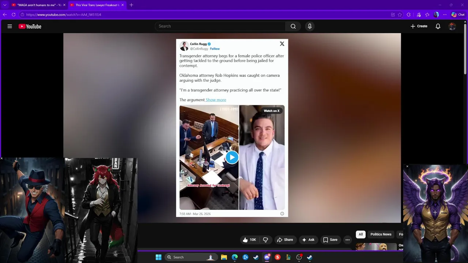Click Watch on X overlay label

pyautogui.click(x=272, y=111)
